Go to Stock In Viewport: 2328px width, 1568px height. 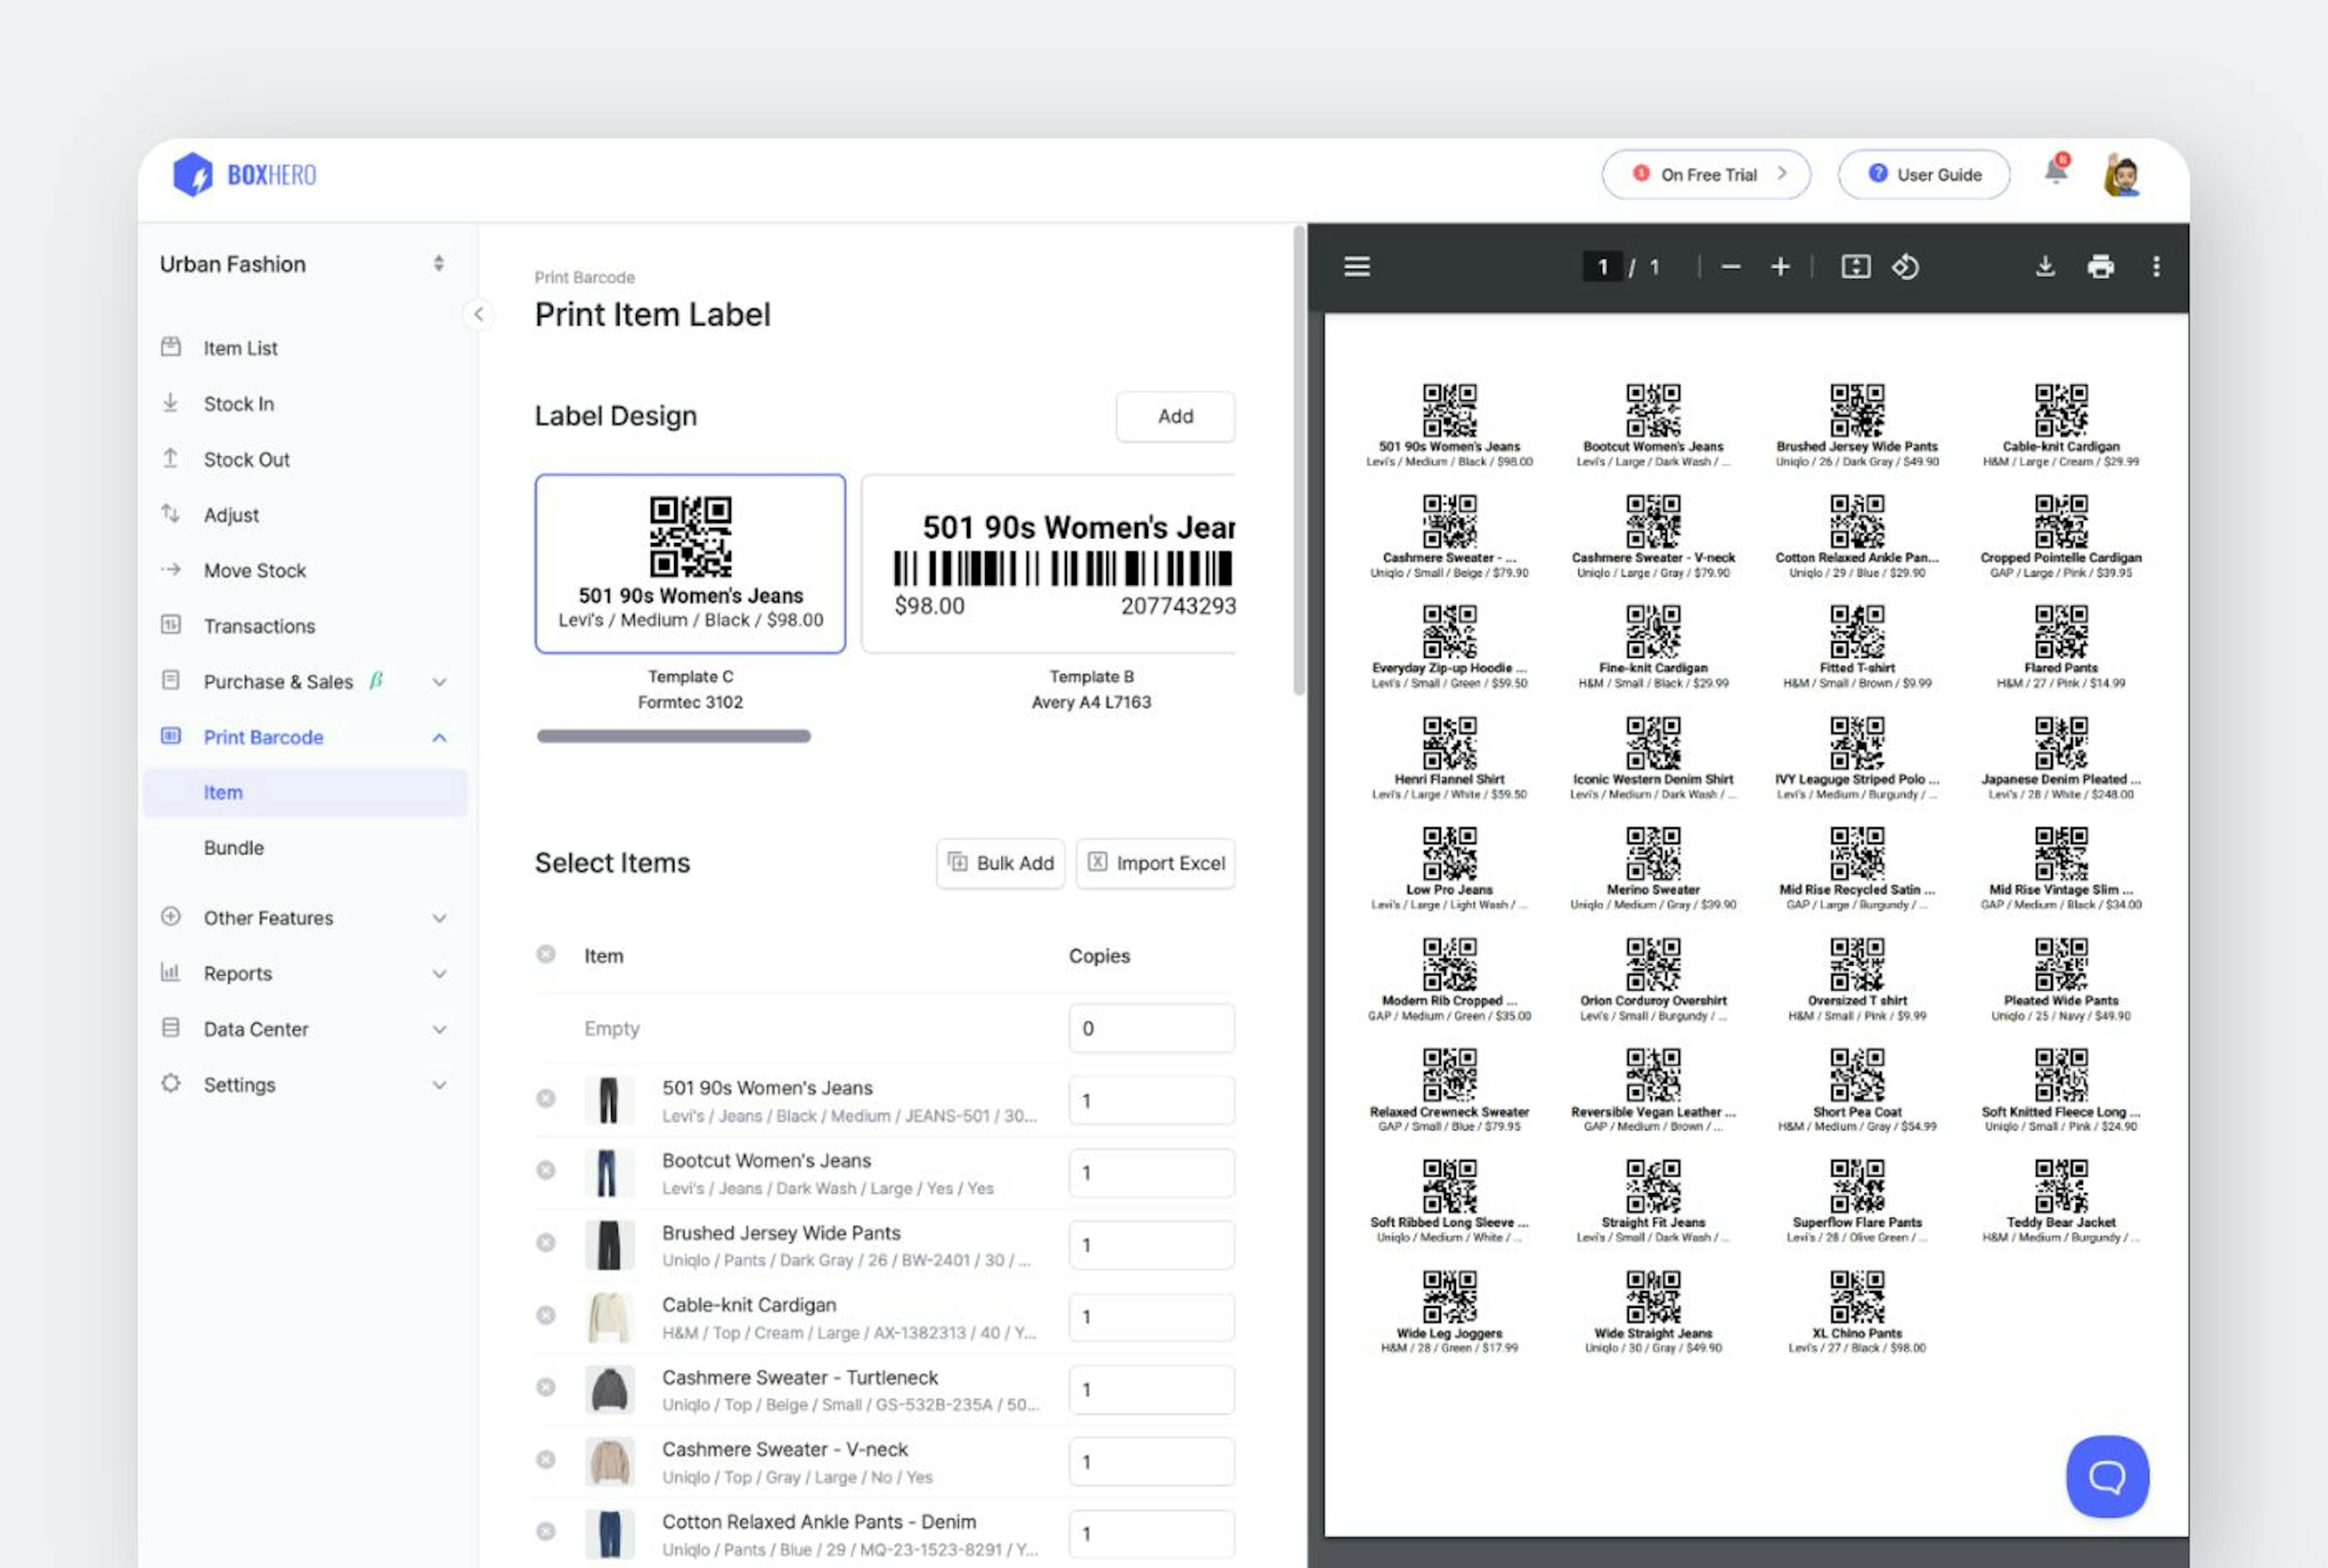coord(304,404)
